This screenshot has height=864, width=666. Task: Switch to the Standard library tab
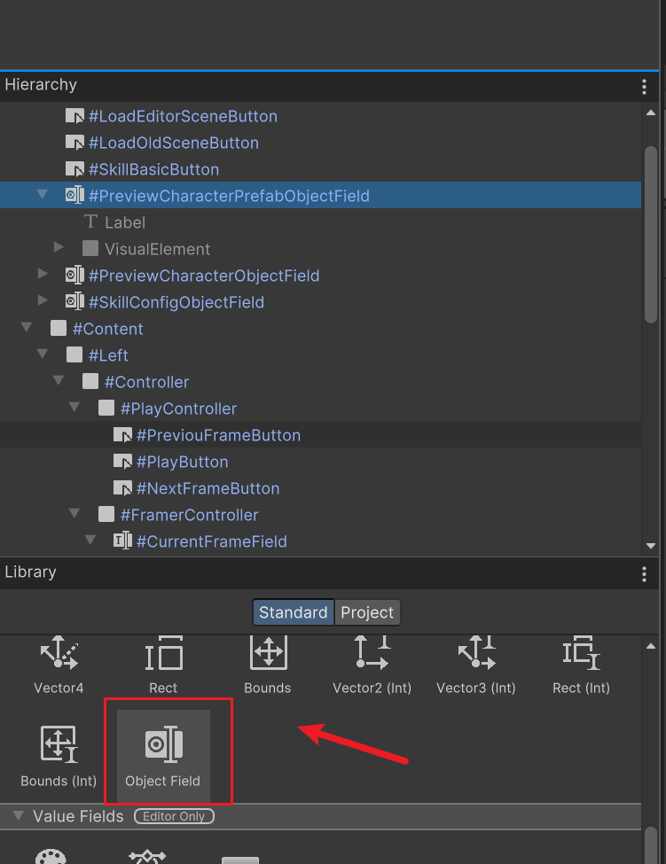(x=294, y=612)
